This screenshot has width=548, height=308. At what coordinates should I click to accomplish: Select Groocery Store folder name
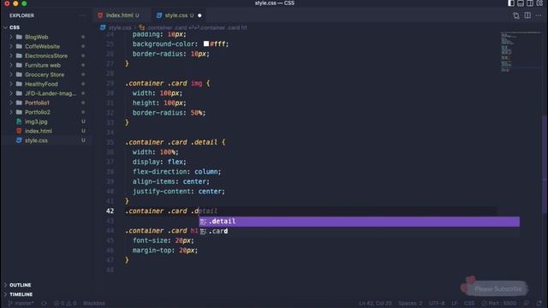click(x=45, y=74)
